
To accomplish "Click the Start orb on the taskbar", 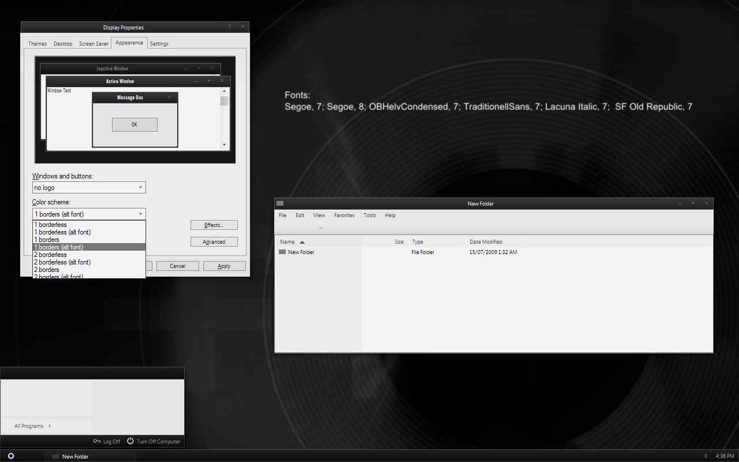I will [11, 456].
